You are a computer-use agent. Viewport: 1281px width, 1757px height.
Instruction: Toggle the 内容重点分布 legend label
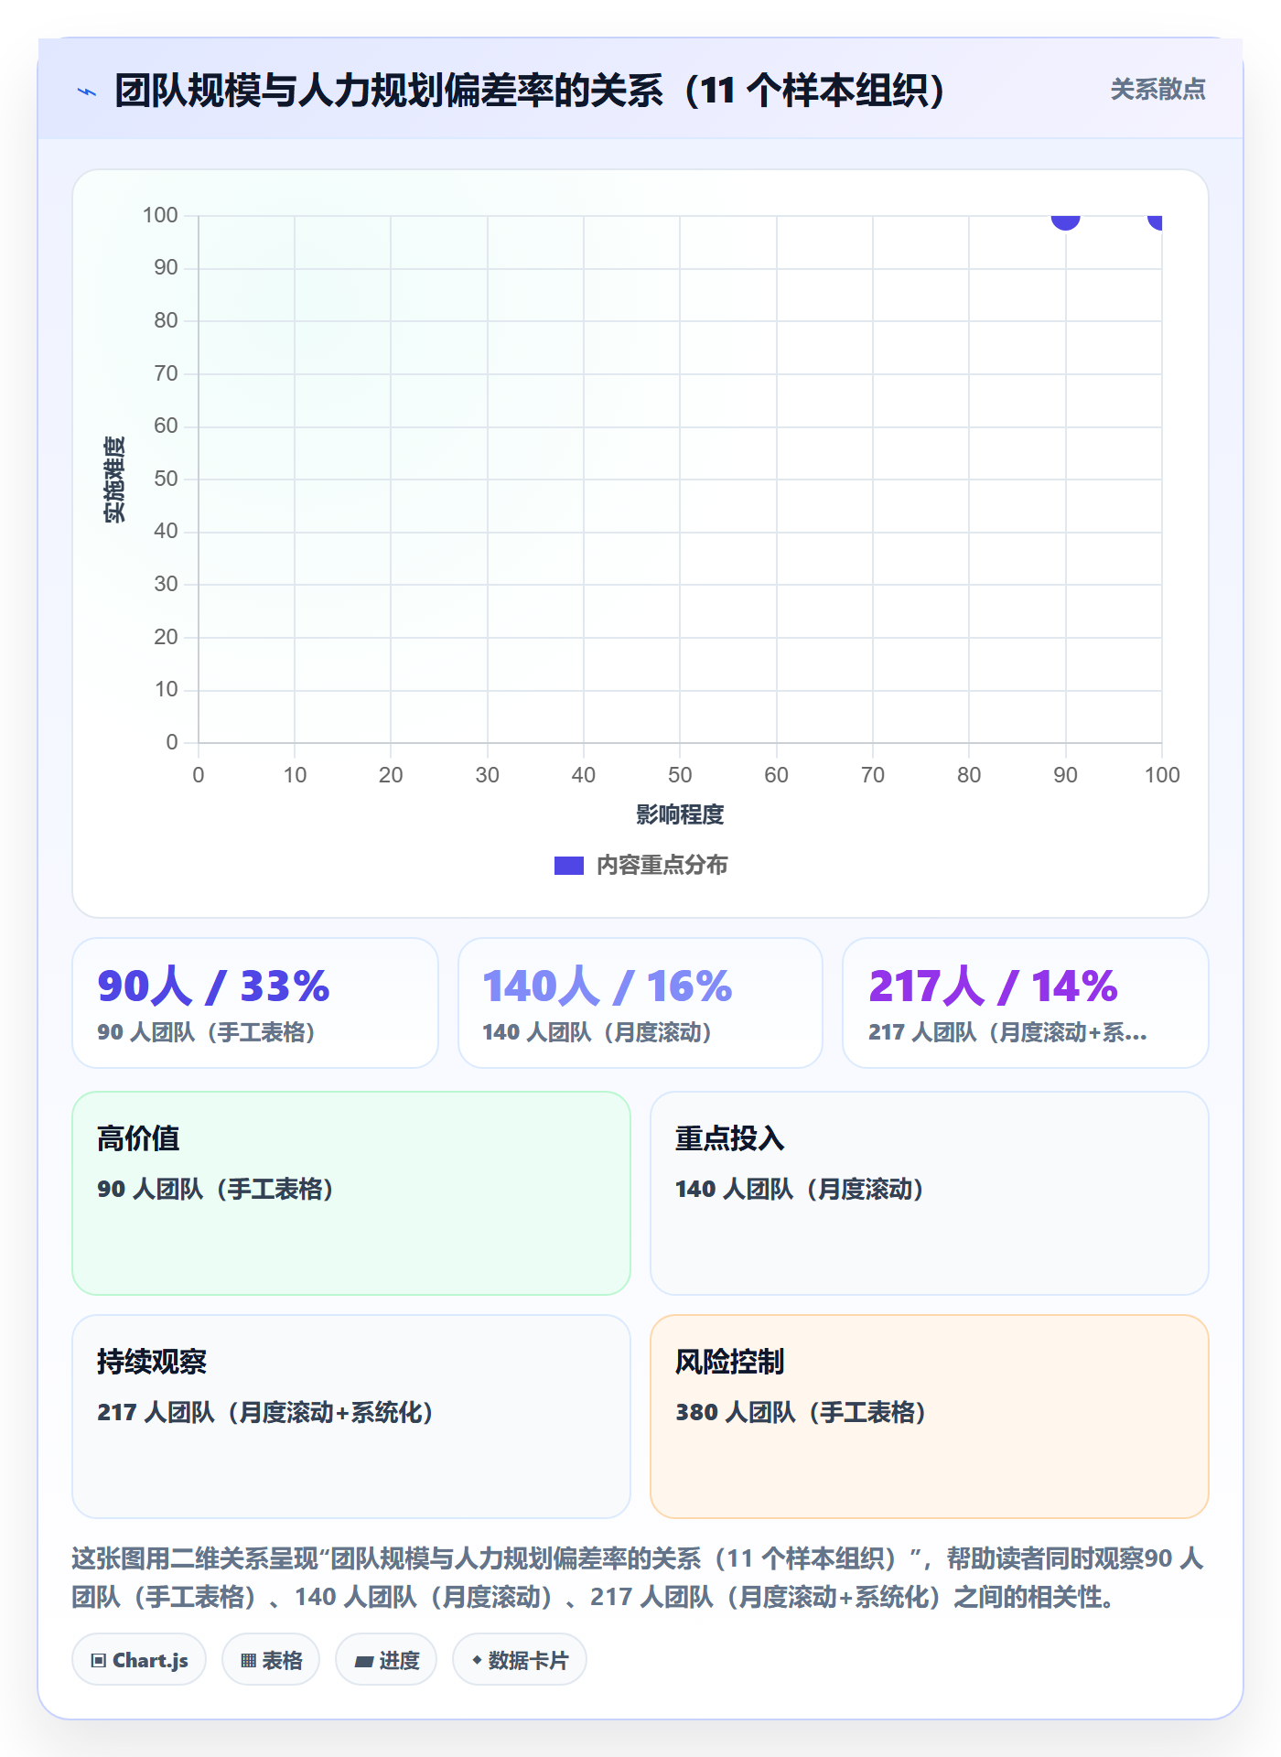tap(662, 866)
